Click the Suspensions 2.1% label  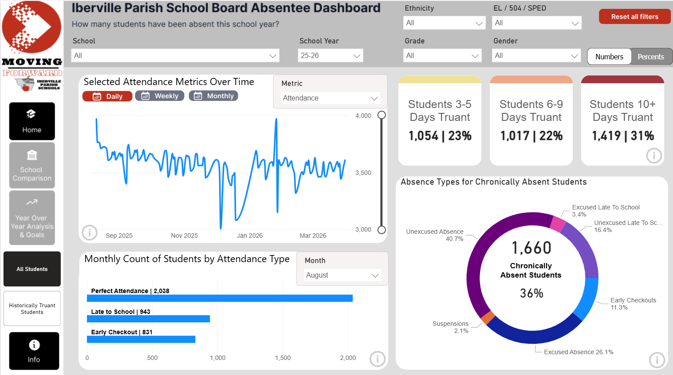(x=450, y=327)
